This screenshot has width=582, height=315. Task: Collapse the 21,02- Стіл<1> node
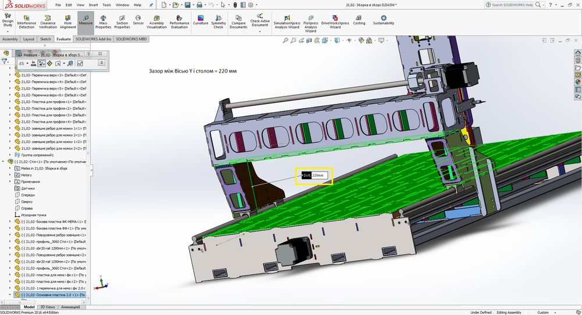(3, 162)
